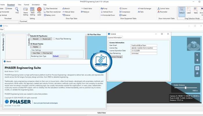Image resolution: width=203 pixels, height=116 pixels.
Task: Insert a Heater
Action: (123, 15)
